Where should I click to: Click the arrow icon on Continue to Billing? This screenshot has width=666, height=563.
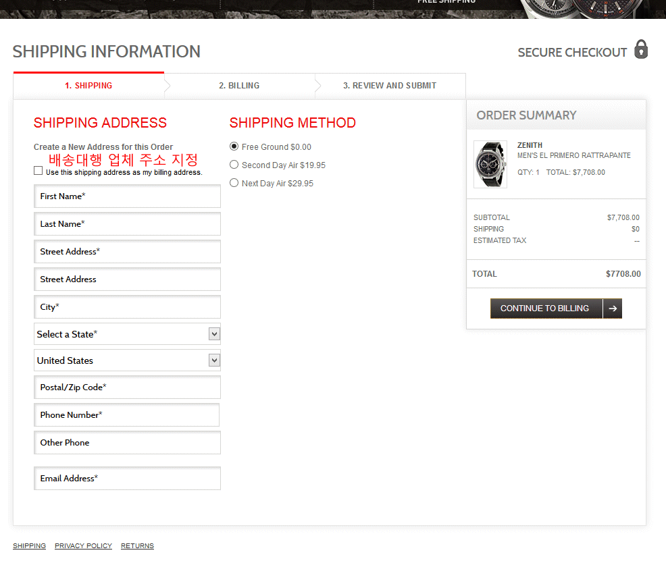click(612, 309)
